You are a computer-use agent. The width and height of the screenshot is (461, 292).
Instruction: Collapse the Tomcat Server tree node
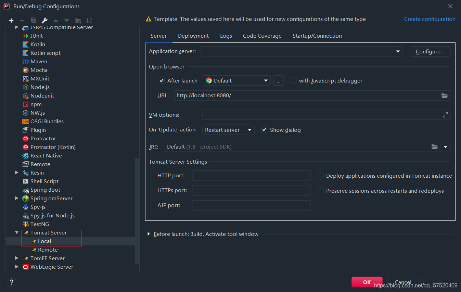tap(16, 232)
